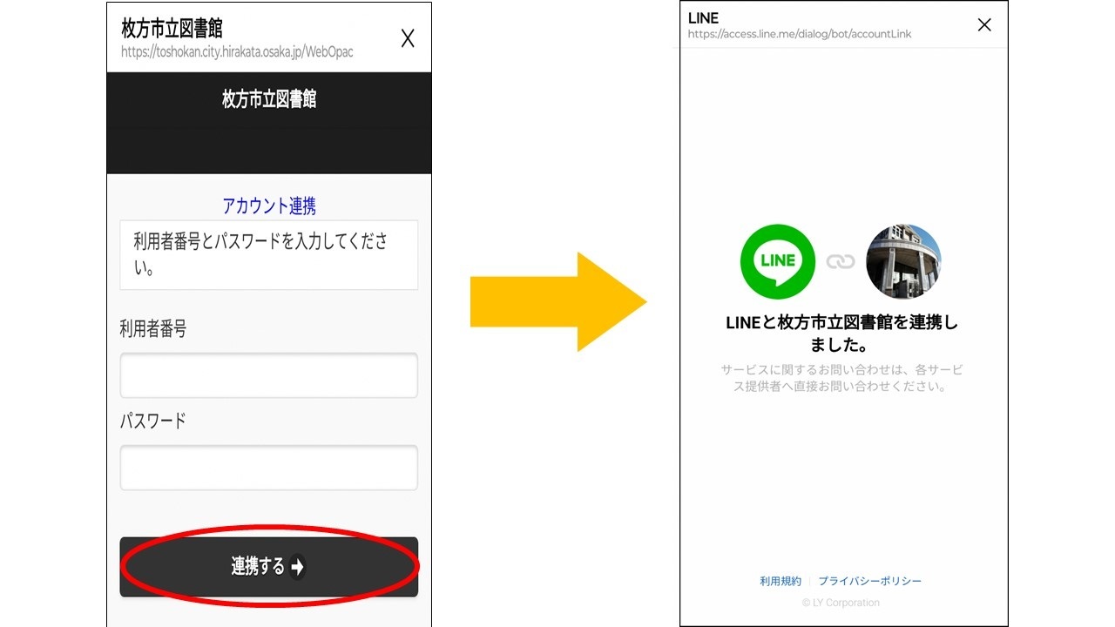Click the 枚方市立図書館 black banner title
The height and width of the screenshot is (627, 1115).
point(269,99)
